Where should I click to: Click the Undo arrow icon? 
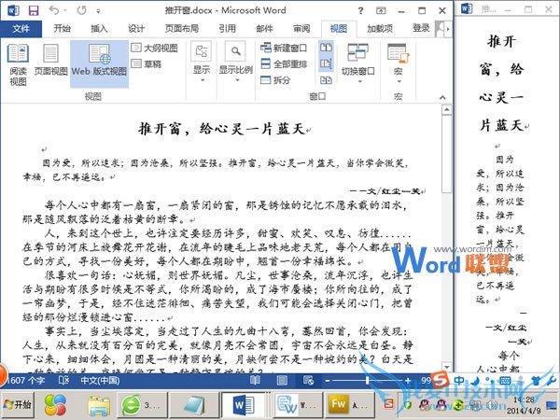55,10
